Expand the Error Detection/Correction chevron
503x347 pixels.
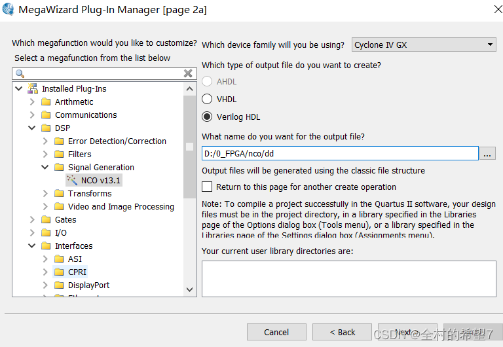(x=45, y=141)
